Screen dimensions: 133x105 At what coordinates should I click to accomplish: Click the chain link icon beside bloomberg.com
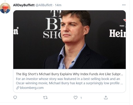click(18, 88)
